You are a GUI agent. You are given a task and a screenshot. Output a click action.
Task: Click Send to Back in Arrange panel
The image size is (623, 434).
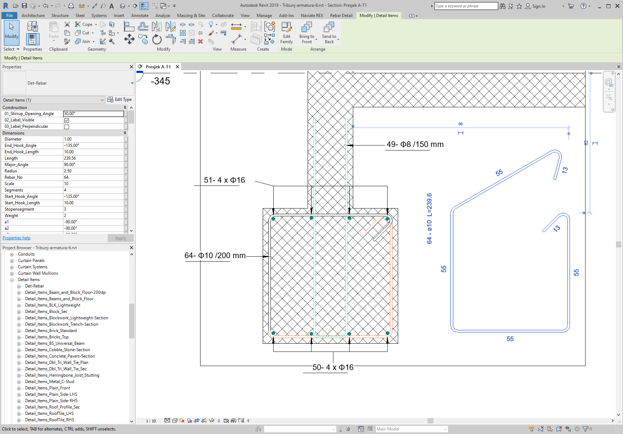pyautogui.click(x=329, y=32)
